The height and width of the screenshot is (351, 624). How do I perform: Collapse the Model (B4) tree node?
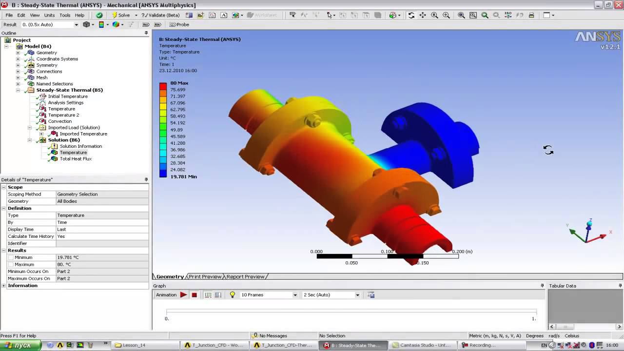coord(6,46)
